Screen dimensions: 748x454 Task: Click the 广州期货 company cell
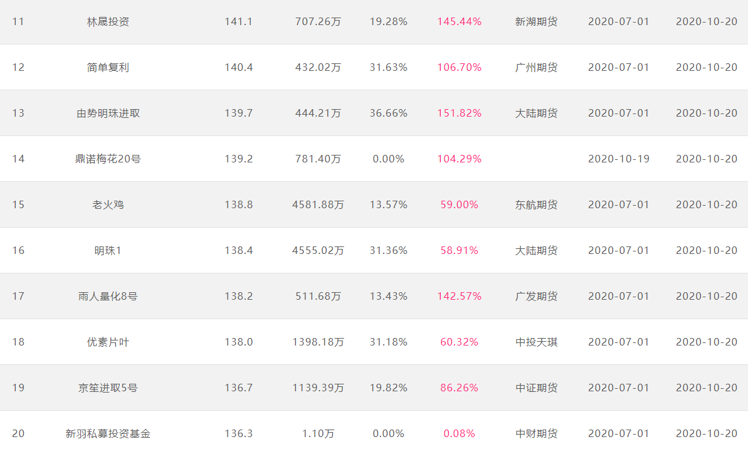click(x=536, y=68)
